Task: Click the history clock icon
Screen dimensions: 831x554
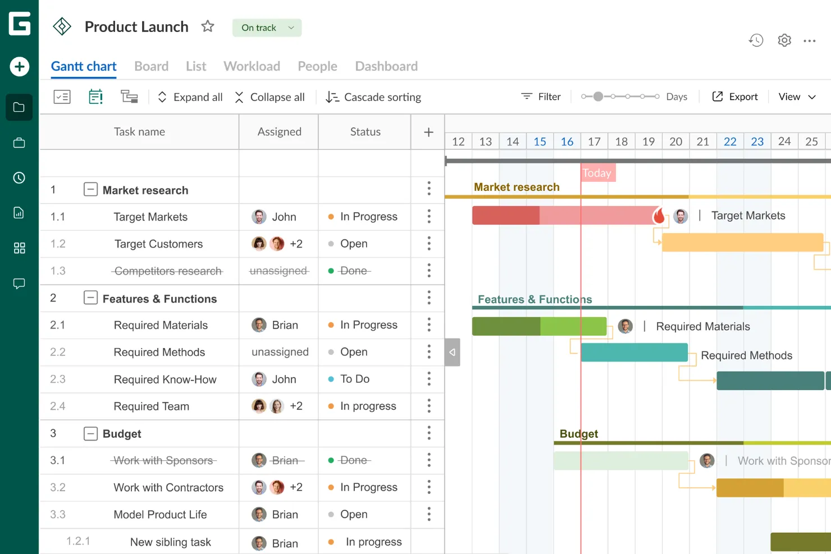Action: tap(756, 40)
